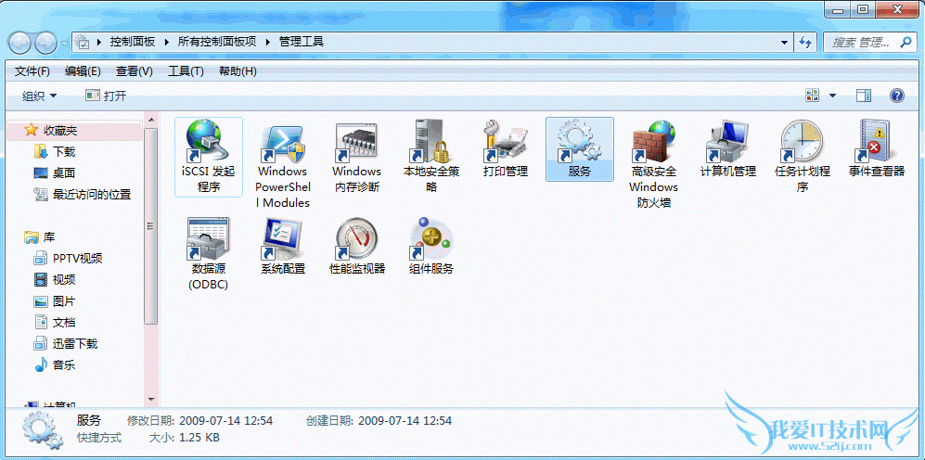Expand the arrow after 所有控制面板项 breadcrumb
This screenshot has width=925, height=460.
267,42
